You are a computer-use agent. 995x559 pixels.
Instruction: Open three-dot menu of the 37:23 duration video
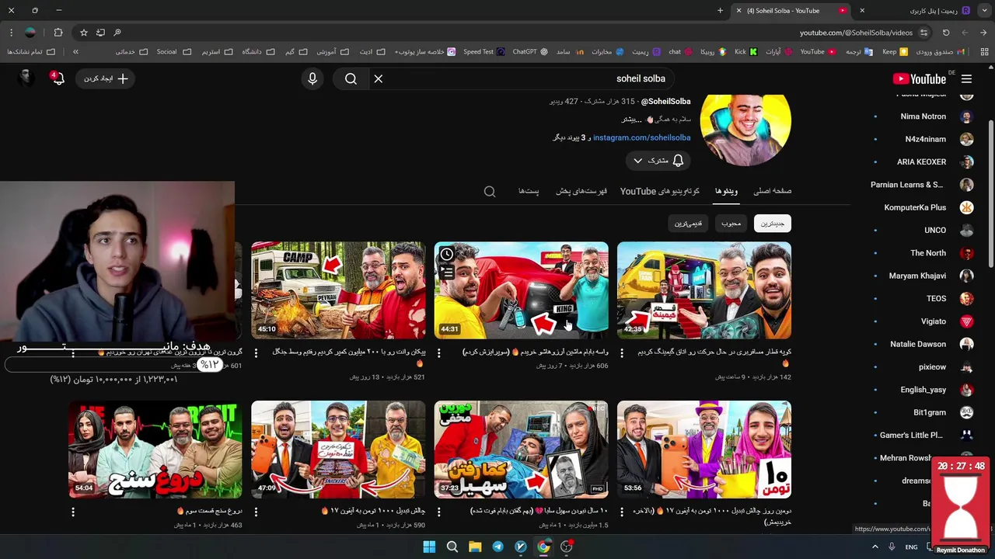point(438,512)
